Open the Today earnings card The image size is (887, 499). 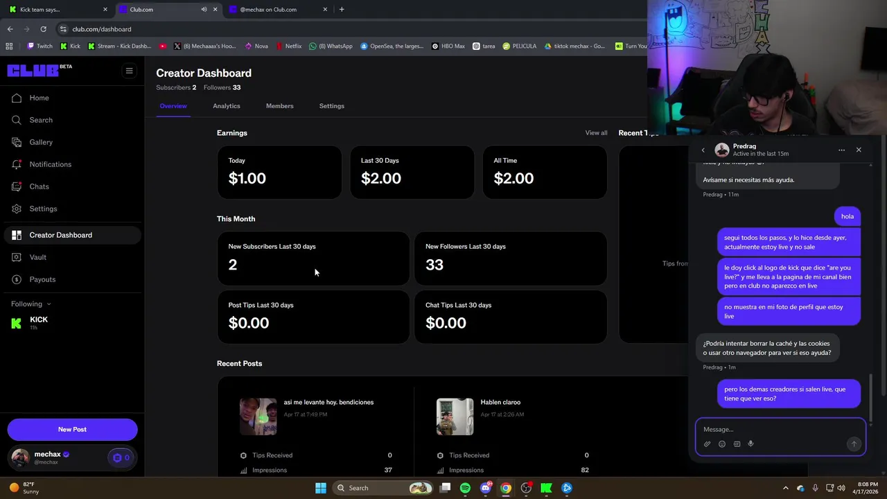point(279,172)
